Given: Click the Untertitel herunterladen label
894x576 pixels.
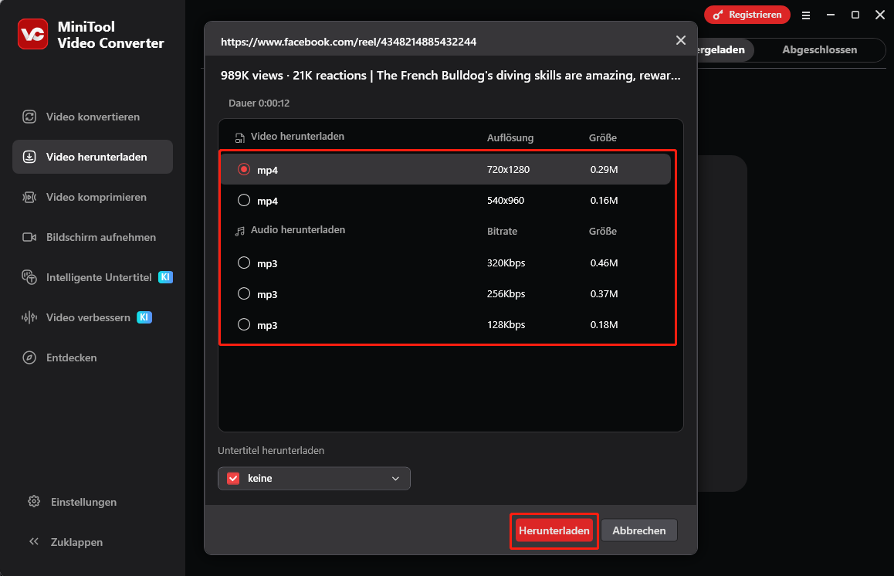Looking at the screenshot, I should [271, 451].
